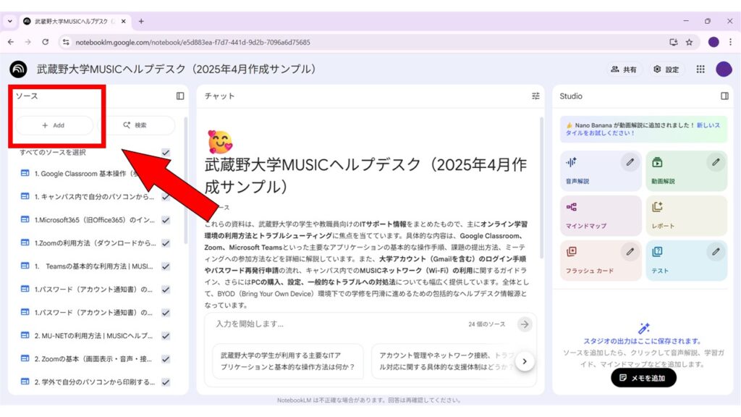741x417 pixels.
Task: Open the settings (設定) menu
Action: pos(666,69)
